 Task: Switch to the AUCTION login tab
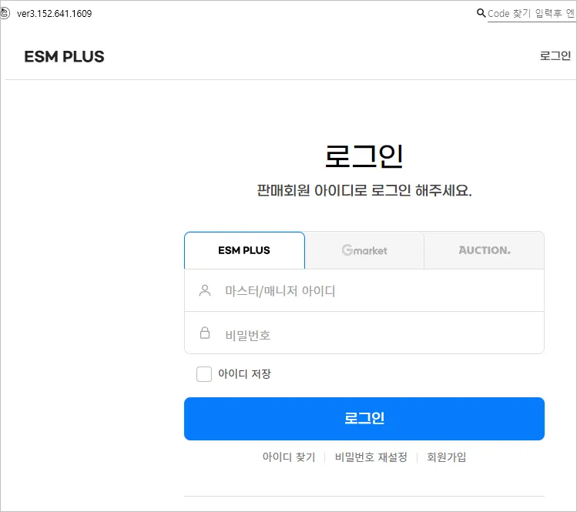(x=485, y=250)
